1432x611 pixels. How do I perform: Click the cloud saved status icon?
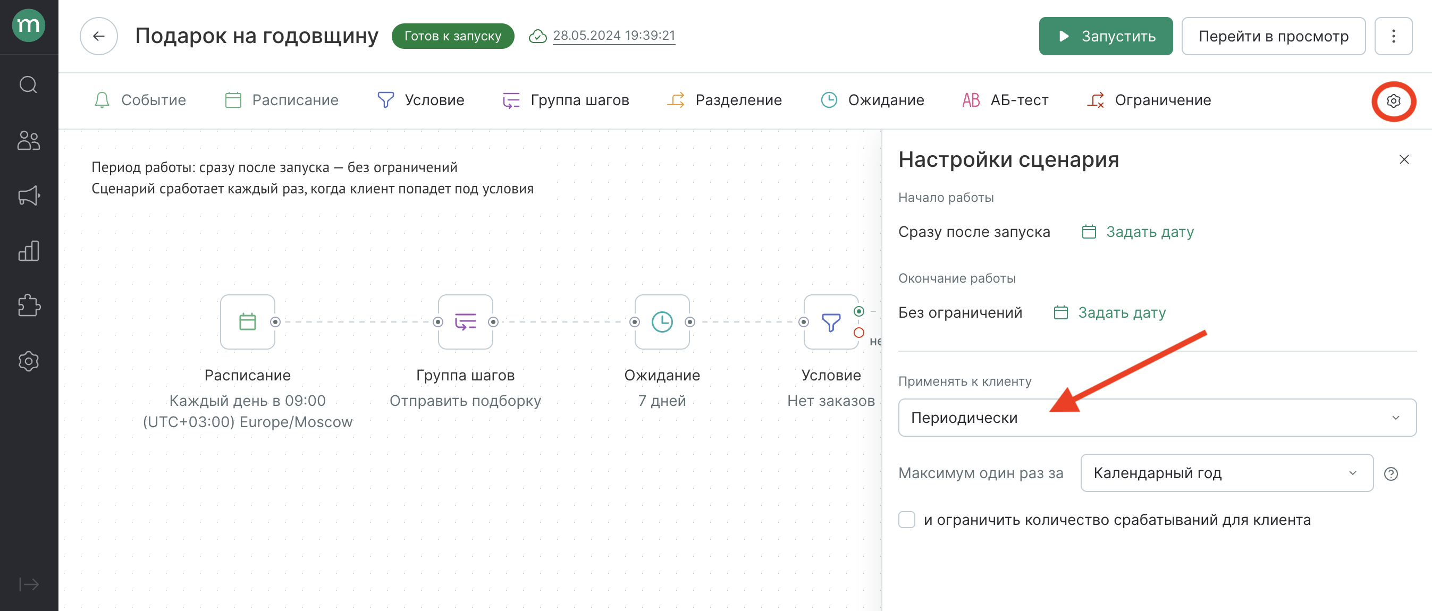537,36
